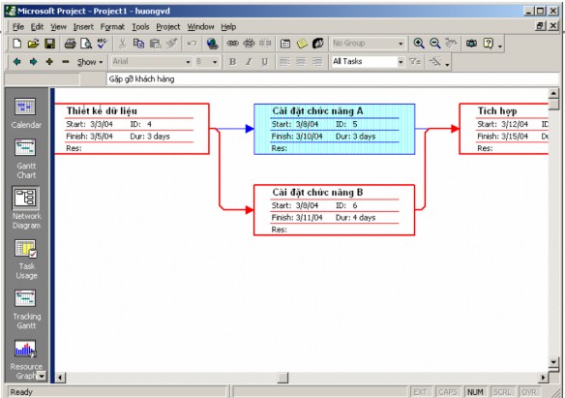Open the All Tasks filter dropdown

pyautogui.click(x=401, y=62)
